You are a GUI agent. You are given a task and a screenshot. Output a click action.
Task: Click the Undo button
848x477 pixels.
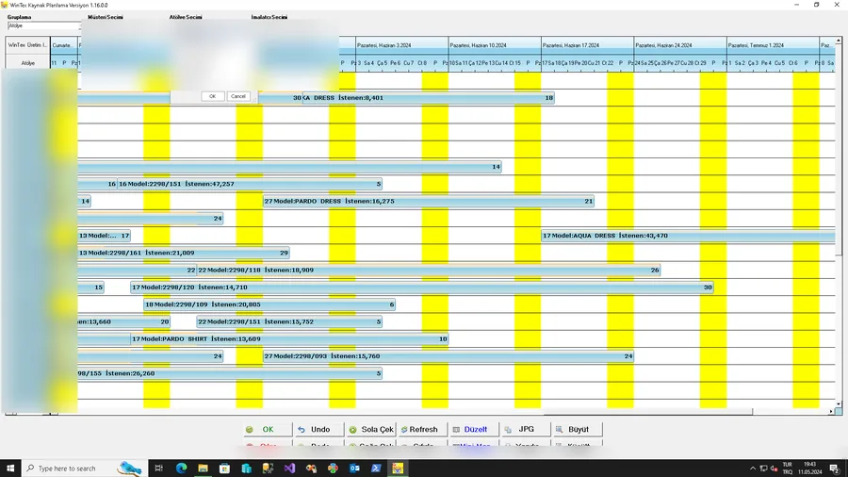[x=319, y=430]
